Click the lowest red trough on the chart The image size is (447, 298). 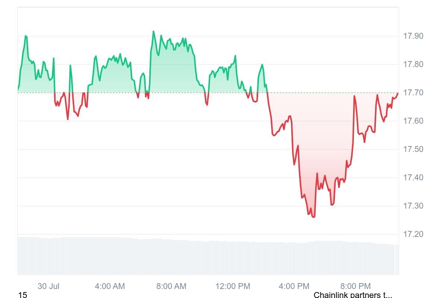click(314, 217)
